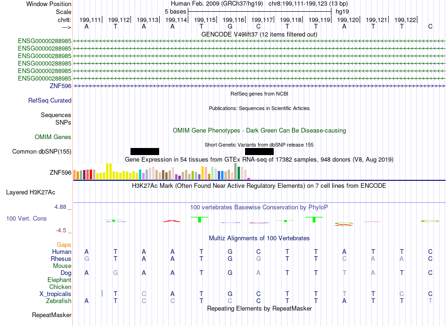Click the Publications: Sequences in Scientific Articles title
Screen dimensions: 446x326
point(259,108)
